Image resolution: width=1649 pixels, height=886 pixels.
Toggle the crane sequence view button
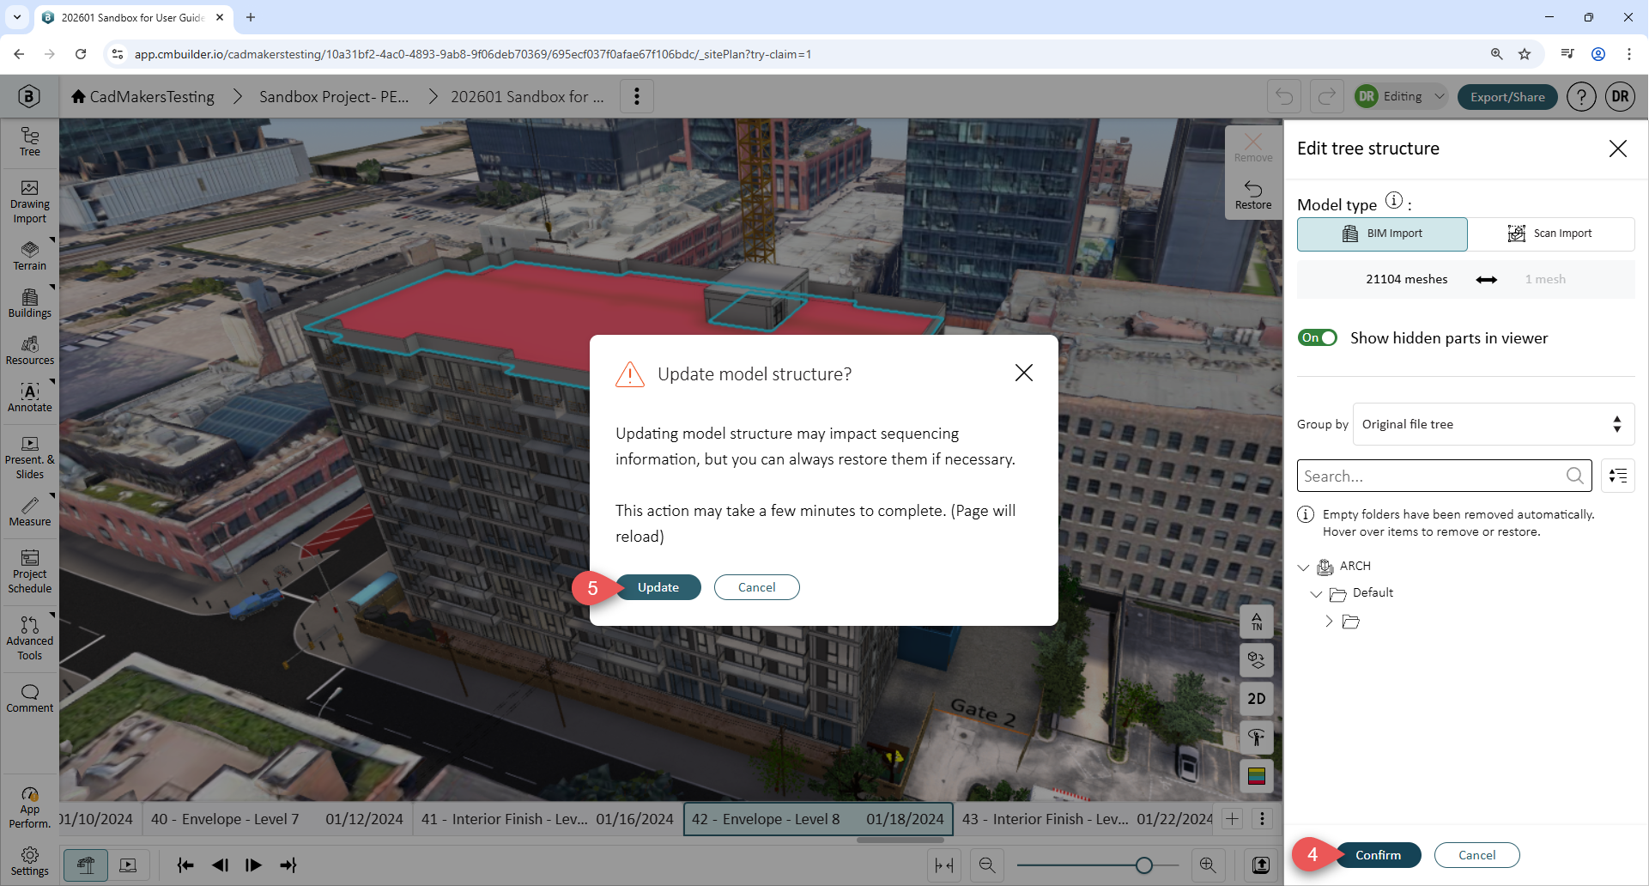[x=86, y=865]
